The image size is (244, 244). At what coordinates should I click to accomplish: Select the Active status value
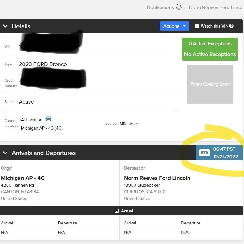click(x=26, y=102)
